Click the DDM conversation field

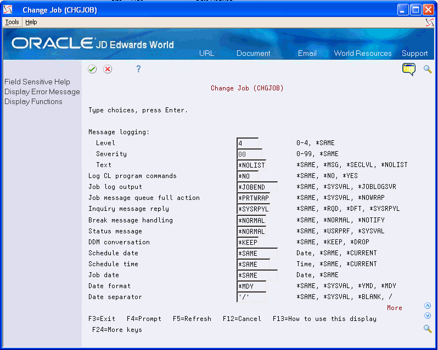tap(248, 242)
